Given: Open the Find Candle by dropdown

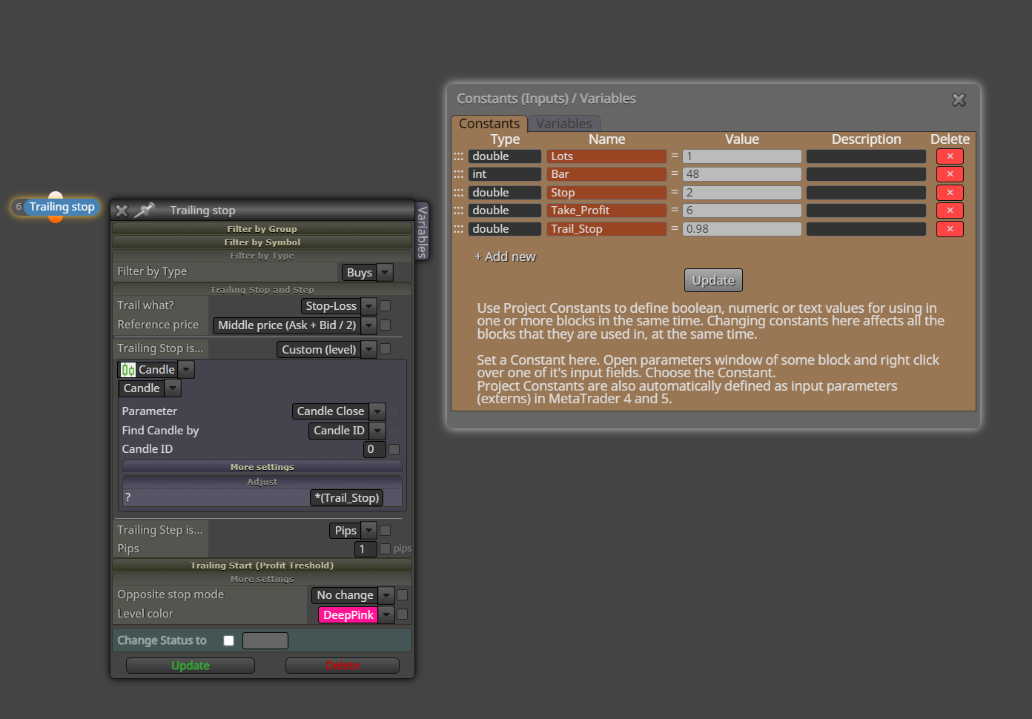Looking at the screenshot, I should tap(346, 431).
